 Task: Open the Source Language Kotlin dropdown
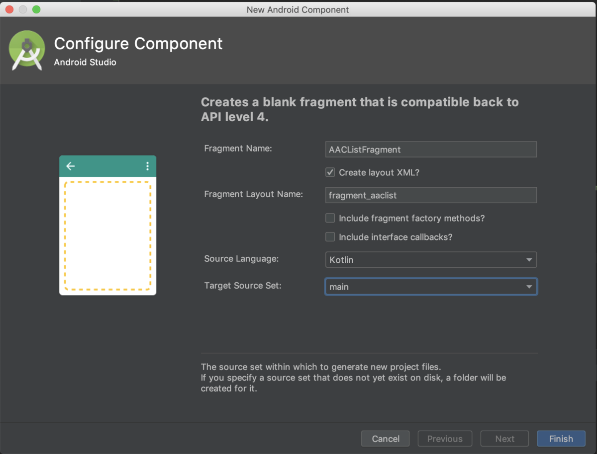[x=431, y=260]
